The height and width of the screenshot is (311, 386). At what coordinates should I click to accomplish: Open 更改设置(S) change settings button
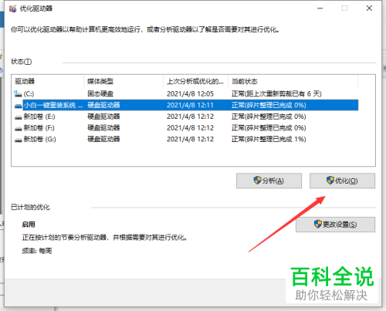click(335, 225)
